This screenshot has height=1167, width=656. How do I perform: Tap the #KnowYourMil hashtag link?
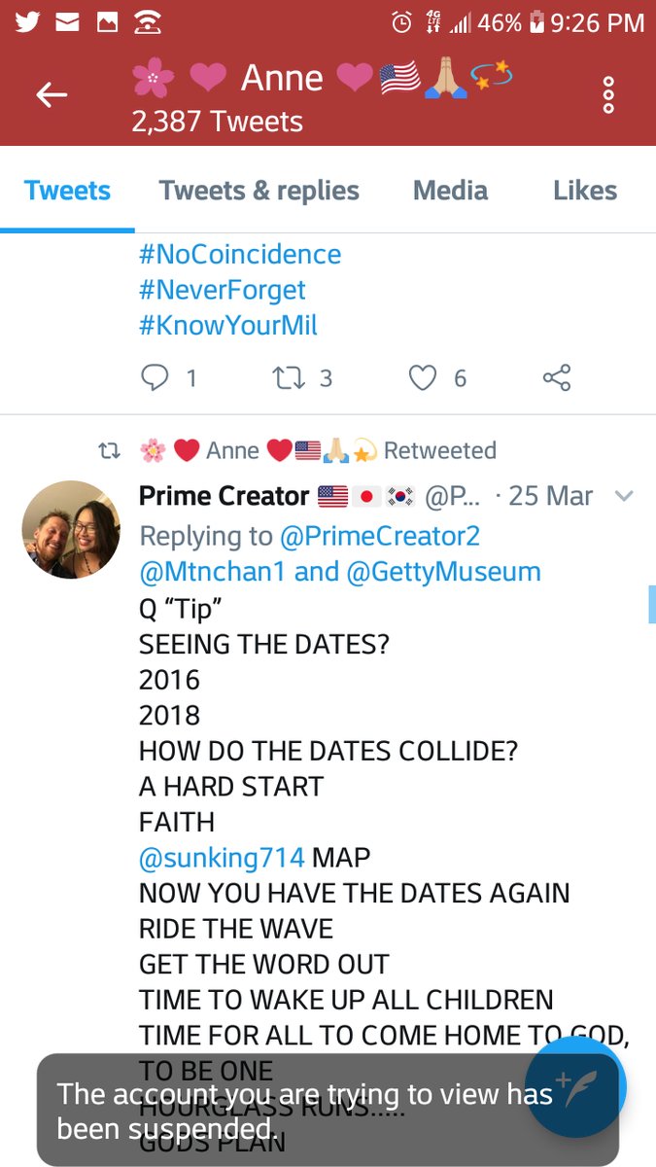(x=228, y=325)
